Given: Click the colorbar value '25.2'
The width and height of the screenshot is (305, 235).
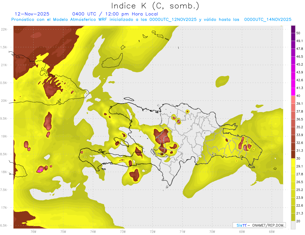Looking at the screenshot, I should [300, 190].
